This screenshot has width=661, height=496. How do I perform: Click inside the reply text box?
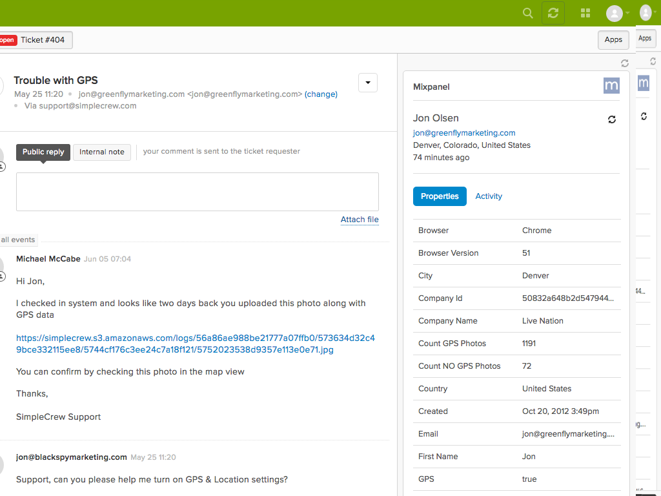[197, 191]
